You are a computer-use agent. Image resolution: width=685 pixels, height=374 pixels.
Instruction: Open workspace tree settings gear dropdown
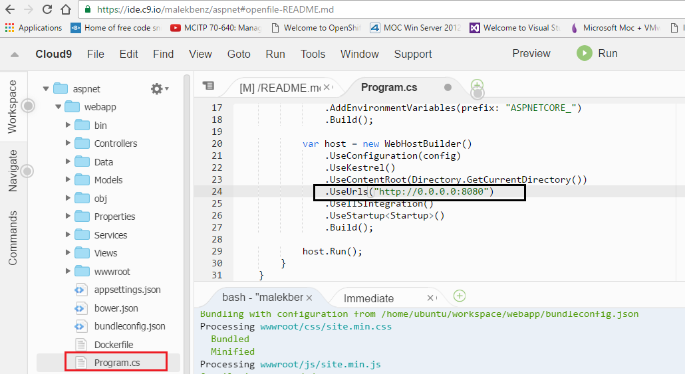(160, 89)
